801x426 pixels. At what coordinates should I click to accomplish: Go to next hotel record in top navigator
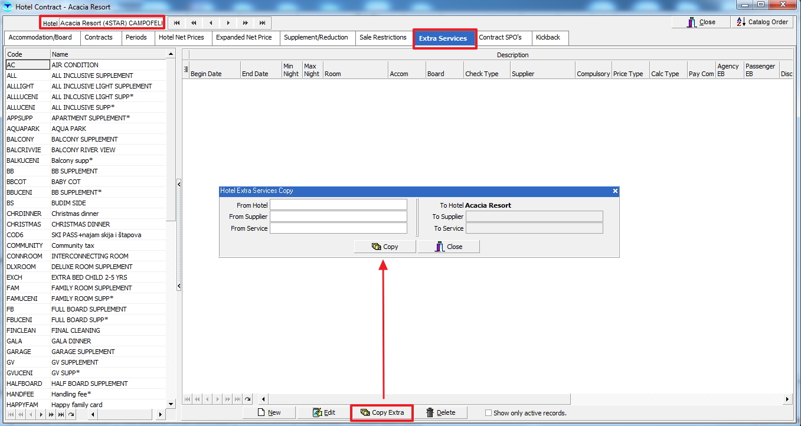tap(228, 23)
